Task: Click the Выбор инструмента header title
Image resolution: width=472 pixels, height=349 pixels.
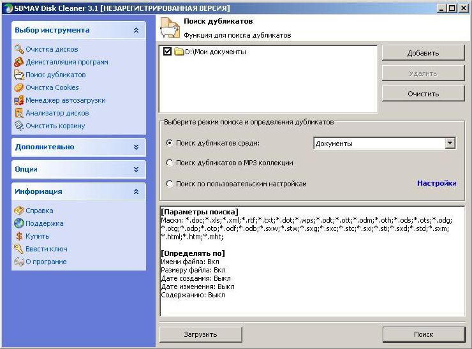Action: click(52, 30)
